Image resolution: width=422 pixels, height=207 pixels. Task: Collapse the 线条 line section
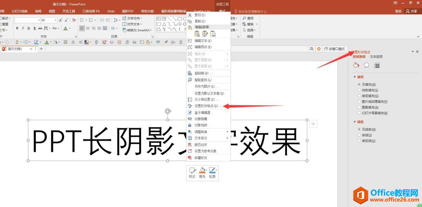coord(354,122)
